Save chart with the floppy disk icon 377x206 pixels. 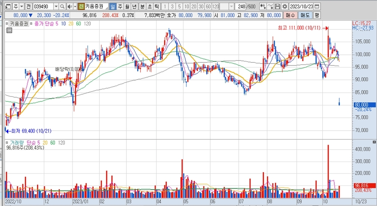278,6
